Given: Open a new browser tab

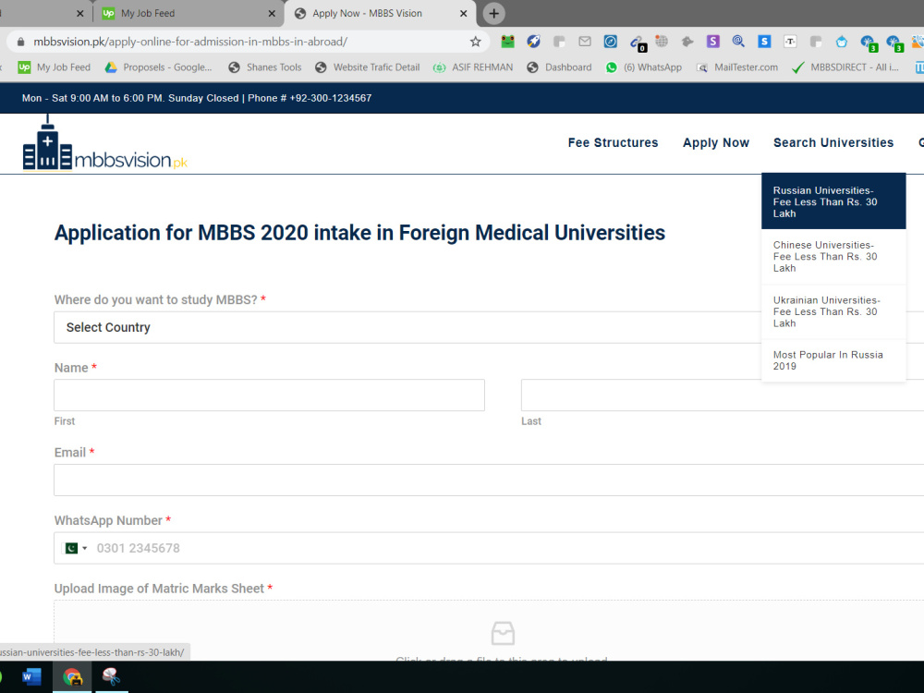Looking at the screenshot, I should coord(493,13).
